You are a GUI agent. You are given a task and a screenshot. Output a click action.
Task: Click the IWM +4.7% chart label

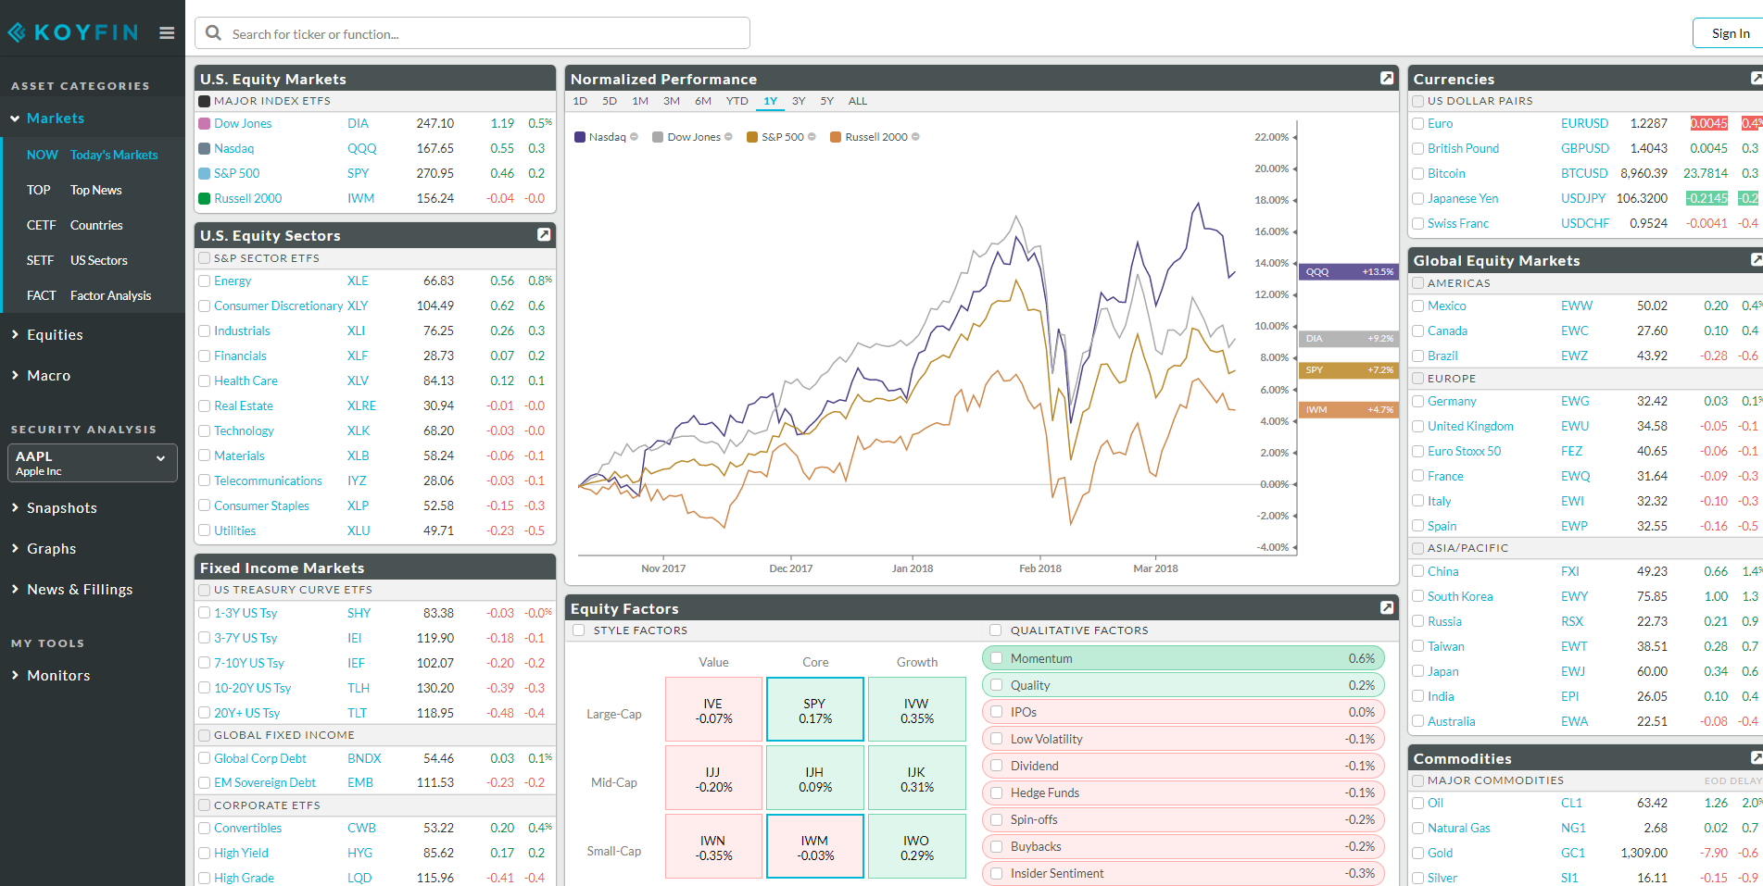click(1349, 410)
